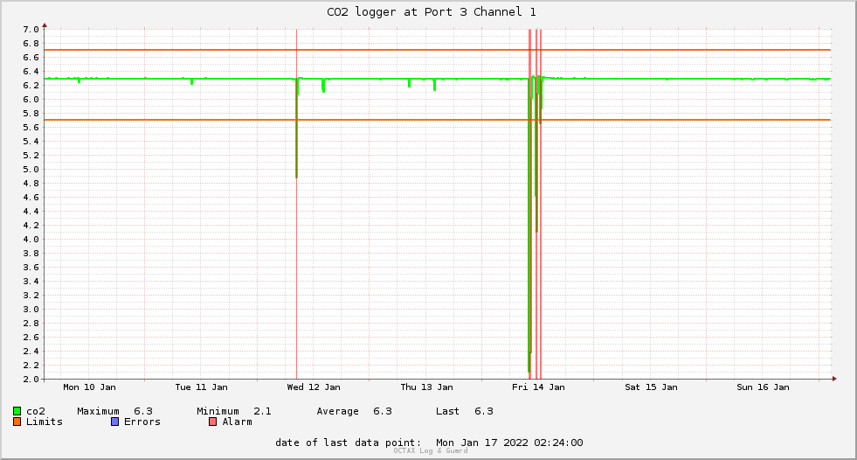Click the 6.0 y-axis label

point(31,99)
